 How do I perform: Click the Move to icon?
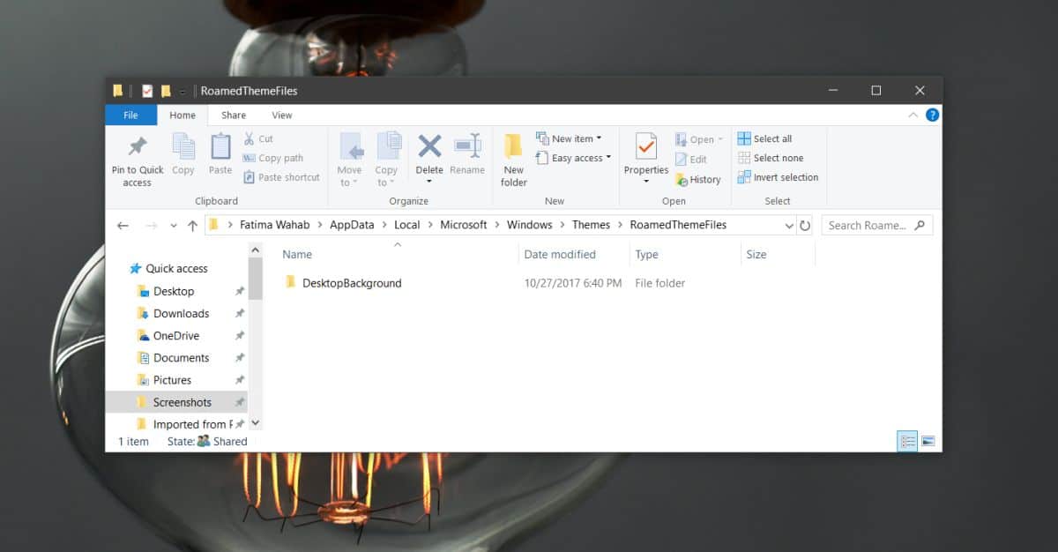click(x=350, y=146)
